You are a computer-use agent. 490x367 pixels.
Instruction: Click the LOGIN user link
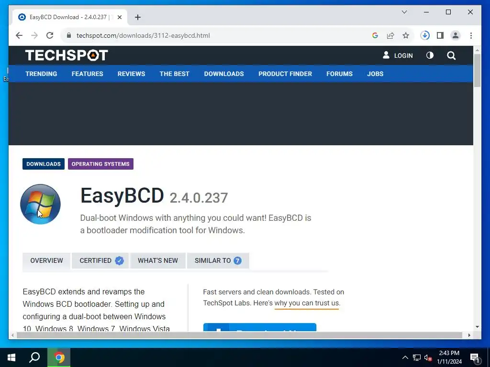[x=398, y=55]
